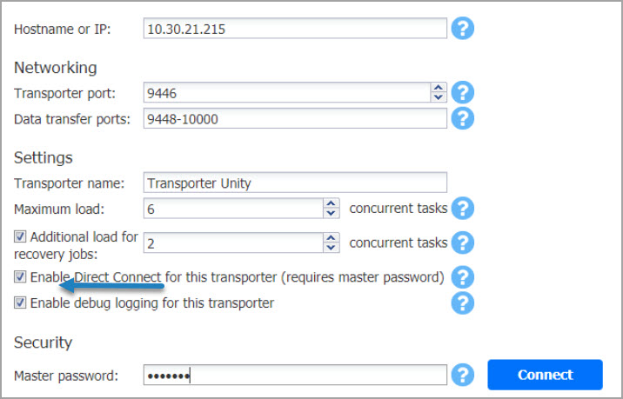The image size is (623, 399).
Task: Click the Connect button
Action: (x=545, y=375)
